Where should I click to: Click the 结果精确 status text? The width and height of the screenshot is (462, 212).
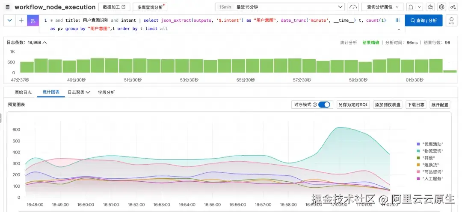(370, 43)
